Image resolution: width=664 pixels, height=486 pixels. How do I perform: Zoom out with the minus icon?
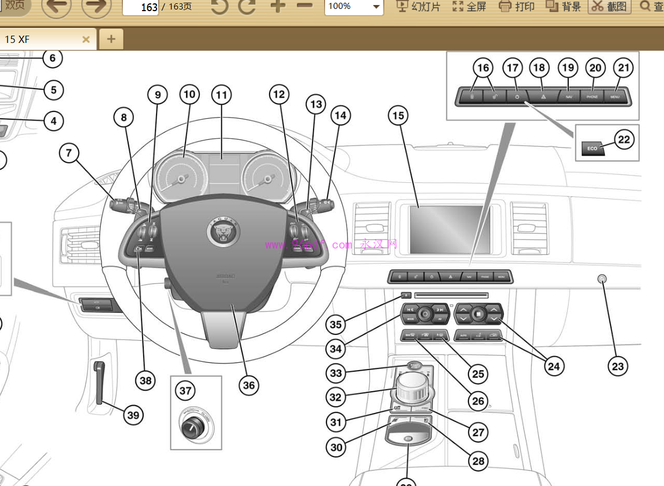point(304,7)
